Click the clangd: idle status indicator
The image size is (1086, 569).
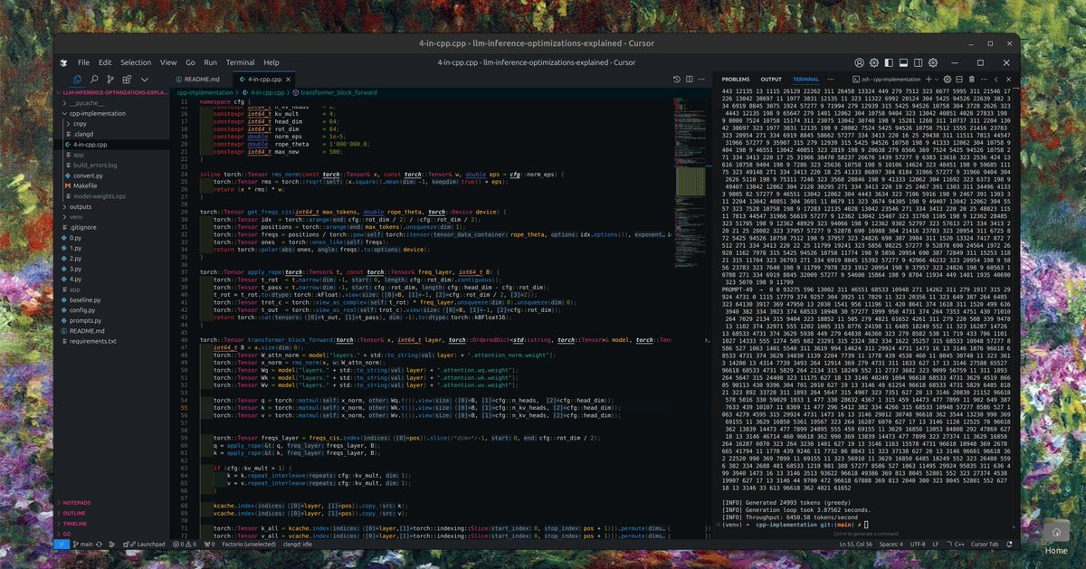(299, 544)
